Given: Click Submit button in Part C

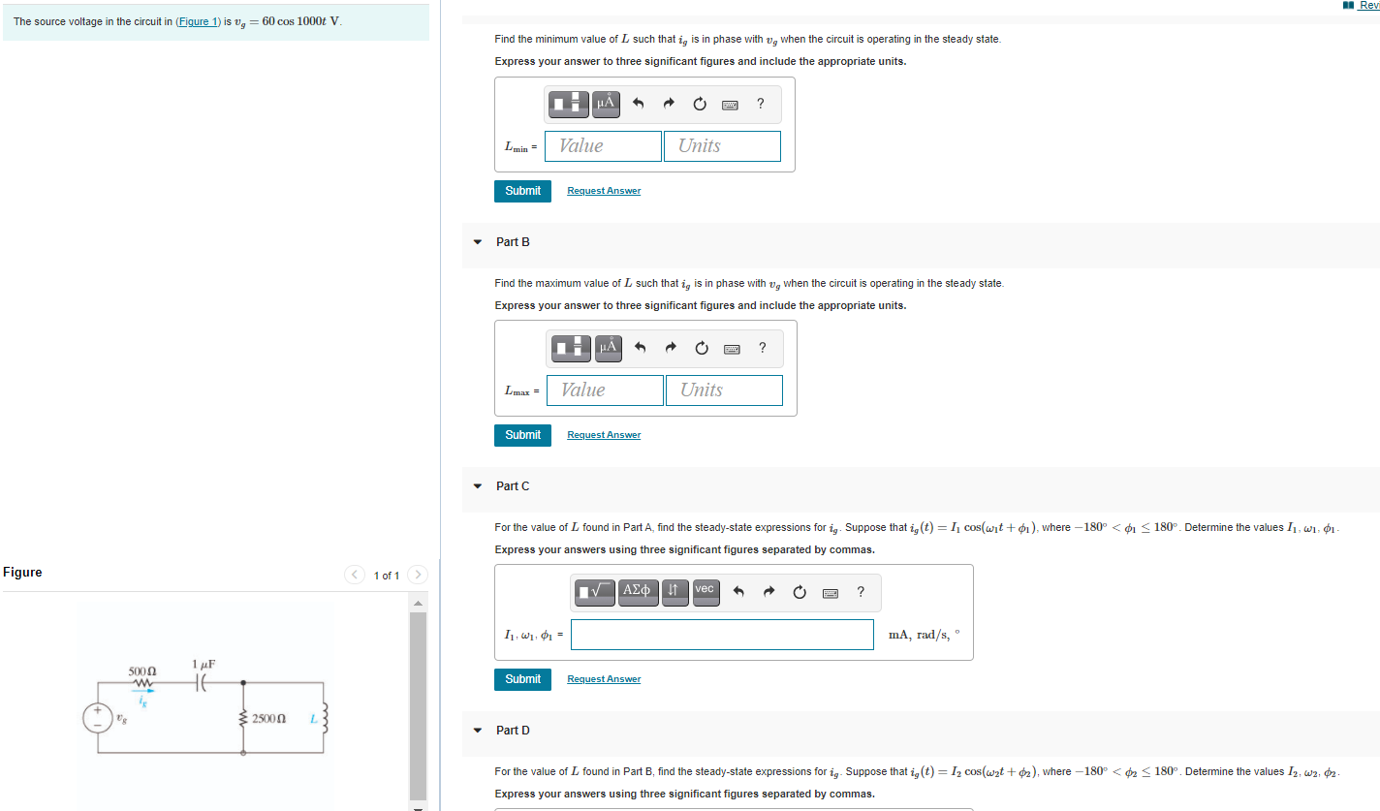Looking at the screenshot, I should pos(523,679).
